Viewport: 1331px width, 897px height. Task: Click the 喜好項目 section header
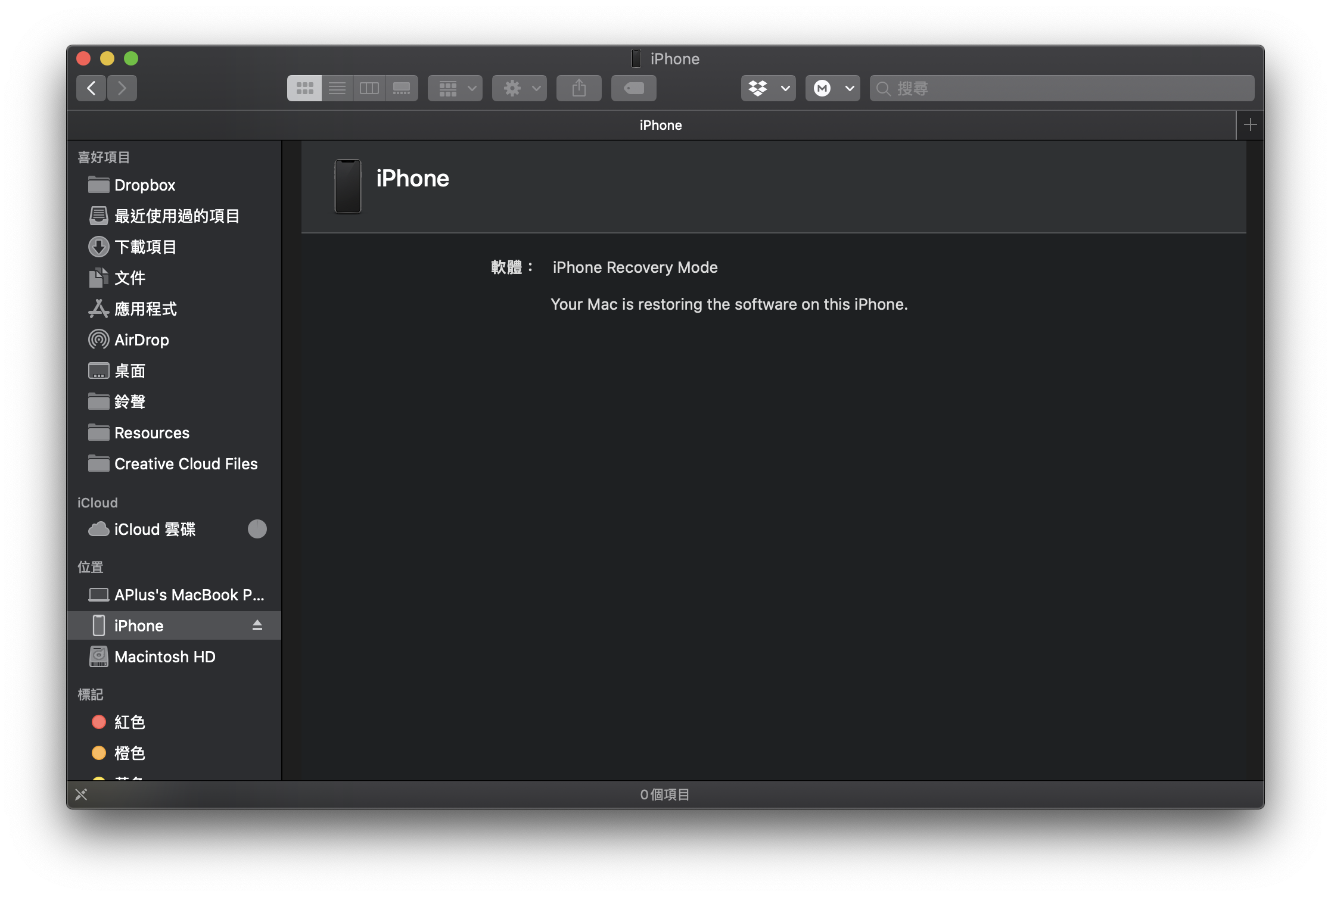pyautogui.click(x=104, y=157)
